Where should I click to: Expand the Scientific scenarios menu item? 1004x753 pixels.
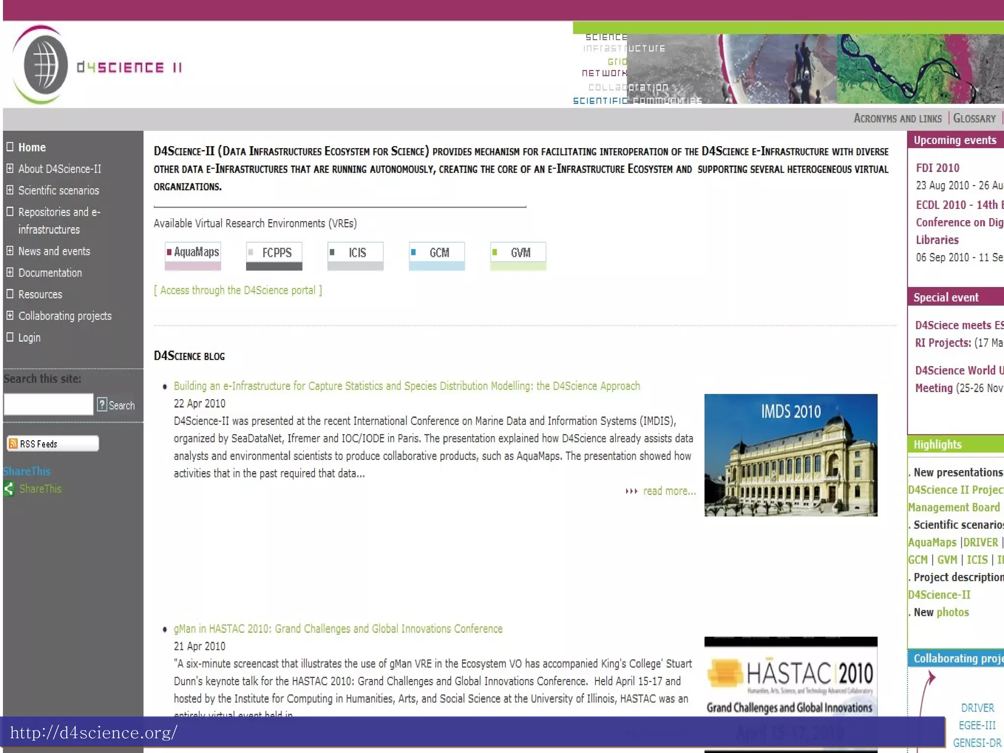10,190
